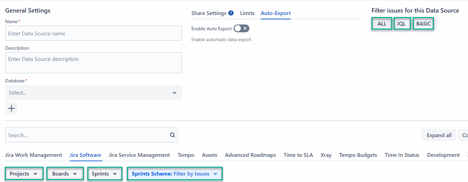Open the Time to SLA tab
Screen dimensions: 468x182
(298, 155)
